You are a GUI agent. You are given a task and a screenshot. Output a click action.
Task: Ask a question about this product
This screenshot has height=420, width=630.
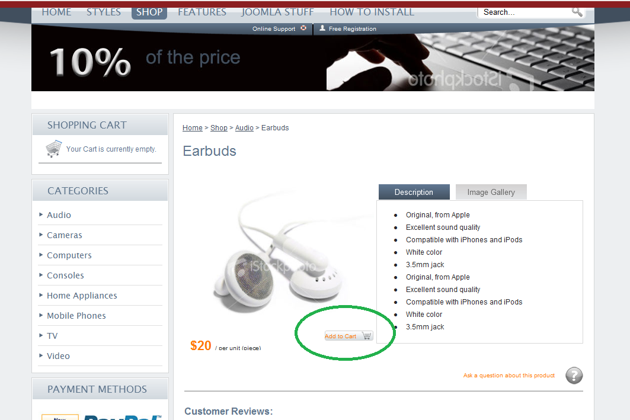tap(509, 376)
